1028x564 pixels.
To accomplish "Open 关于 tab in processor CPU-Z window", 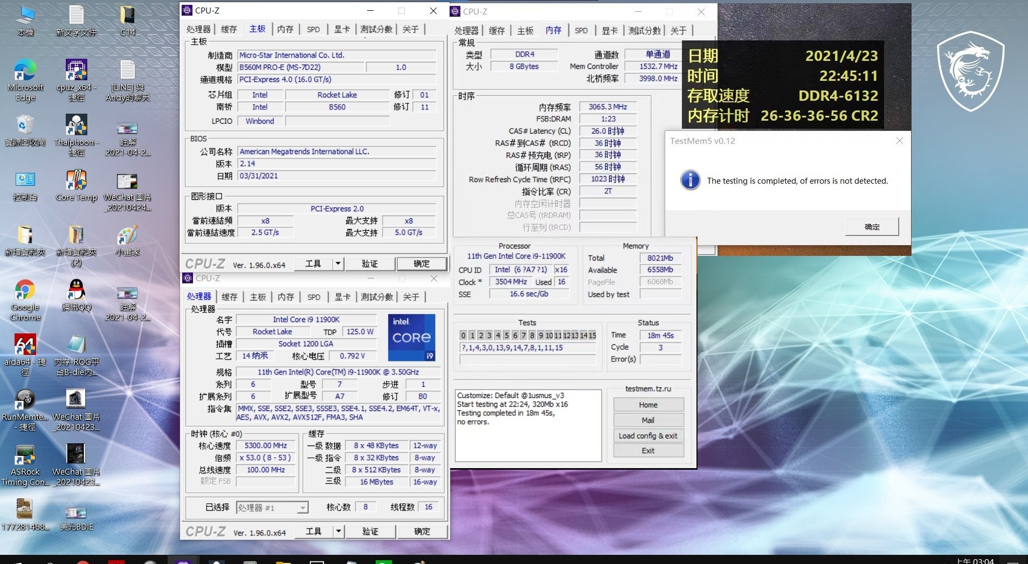I will coord(411,297).
